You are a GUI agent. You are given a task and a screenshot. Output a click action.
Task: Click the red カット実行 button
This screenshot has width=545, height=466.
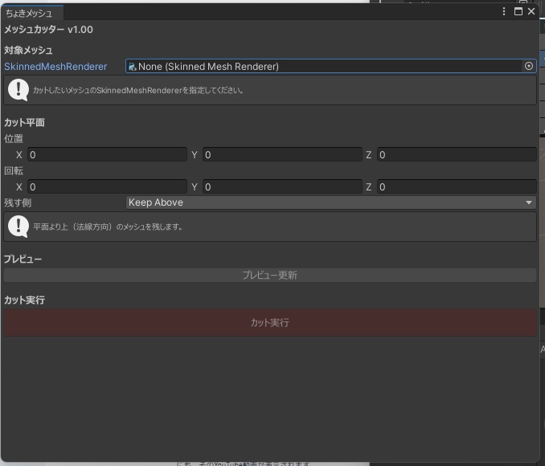(x=270, y=322)
